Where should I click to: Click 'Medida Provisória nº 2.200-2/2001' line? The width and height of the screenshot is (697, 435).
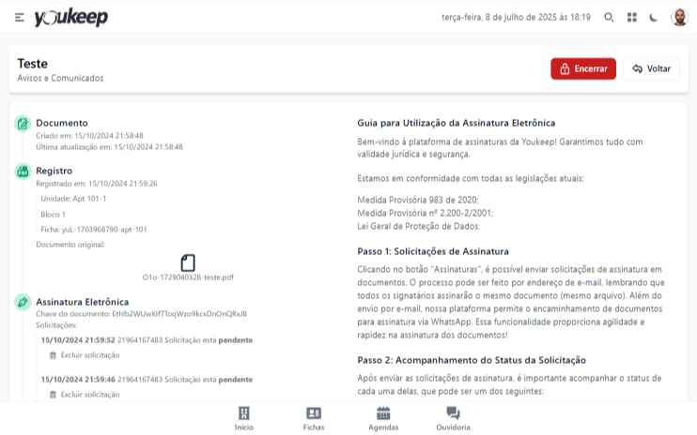click(426, 214)
